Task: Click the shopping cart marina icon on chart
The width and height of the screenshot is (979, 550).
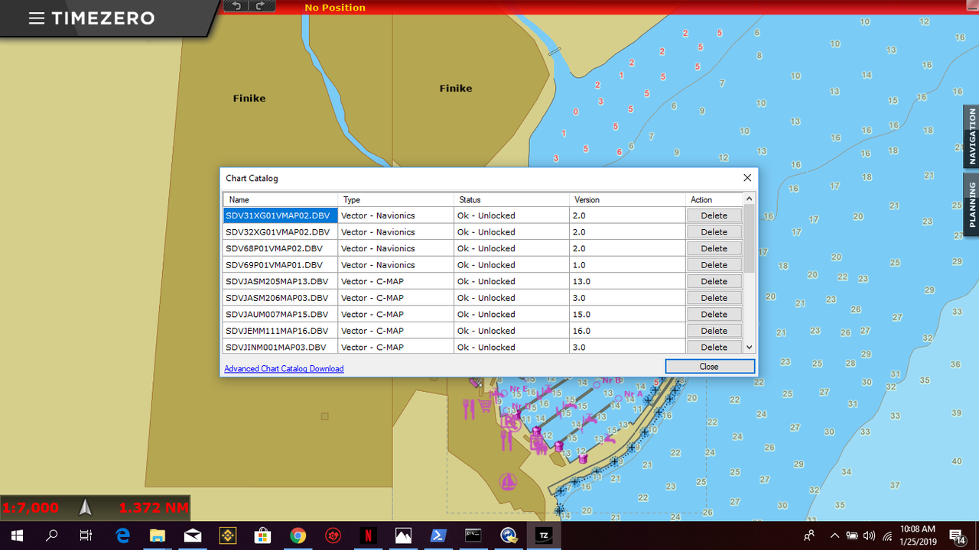Action: tap(484, 406)
